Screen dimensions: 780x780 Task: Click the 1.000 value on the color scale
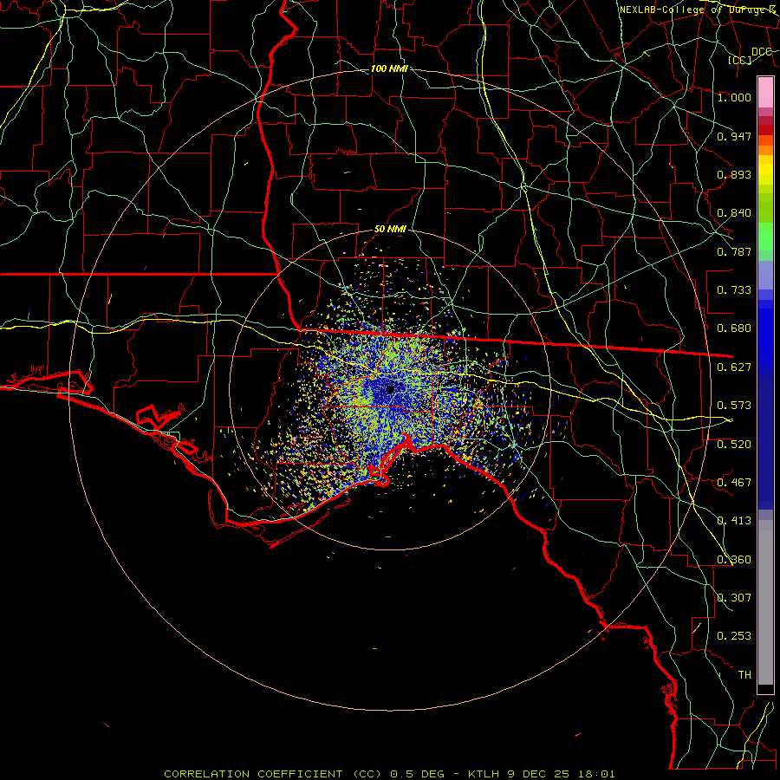[734, 97]
